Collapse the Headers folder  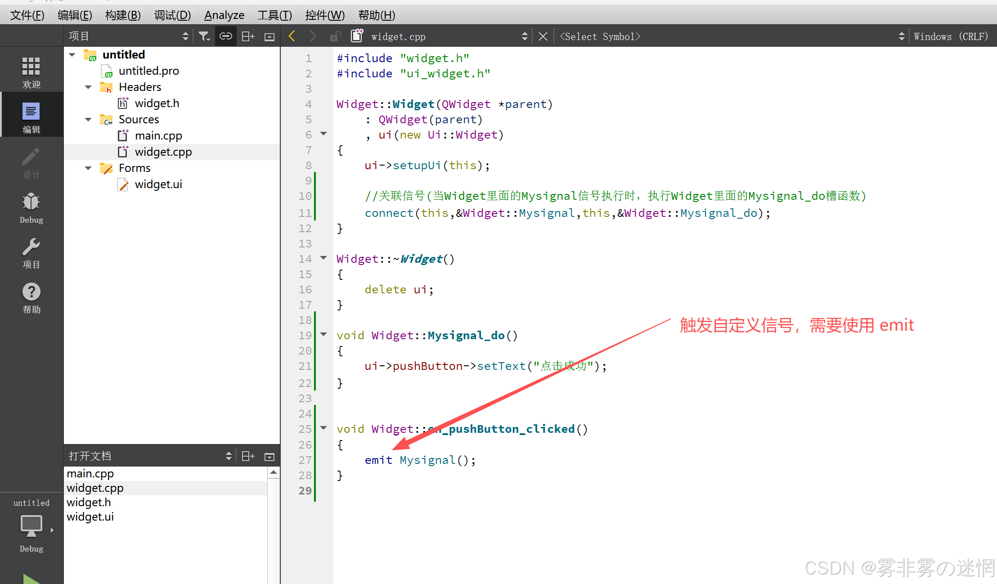pos(88,87)
